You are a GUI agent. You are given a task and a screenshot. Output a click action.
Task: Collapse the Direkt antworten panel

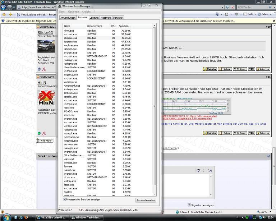click(x=268, y=156)
